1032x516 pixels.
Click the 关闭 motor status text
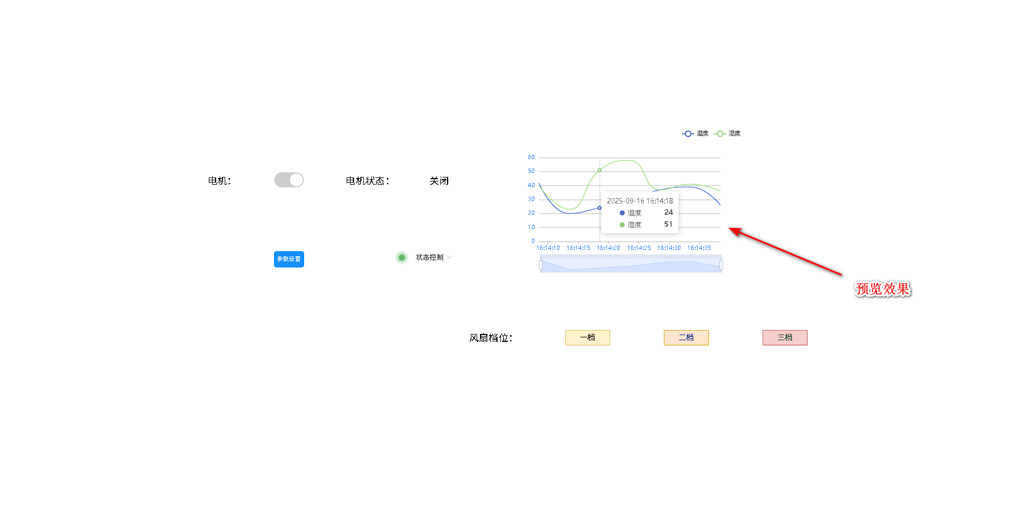(439, 181)
